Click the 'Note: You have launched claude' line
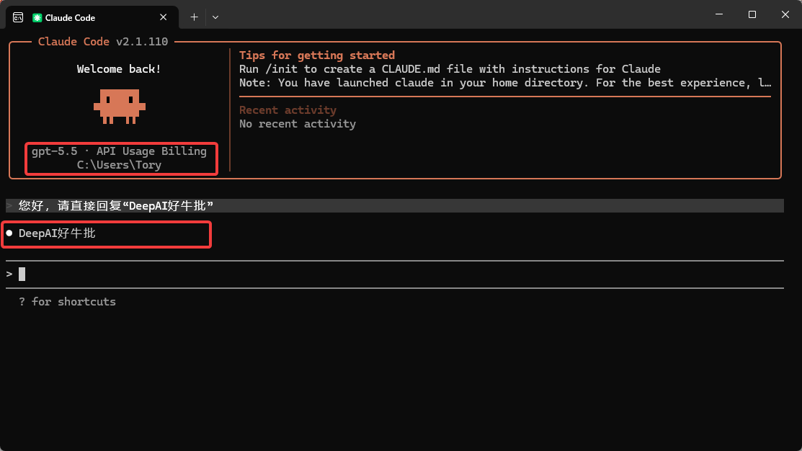Screen dimensions: 802x451 (x=505, y=83)
